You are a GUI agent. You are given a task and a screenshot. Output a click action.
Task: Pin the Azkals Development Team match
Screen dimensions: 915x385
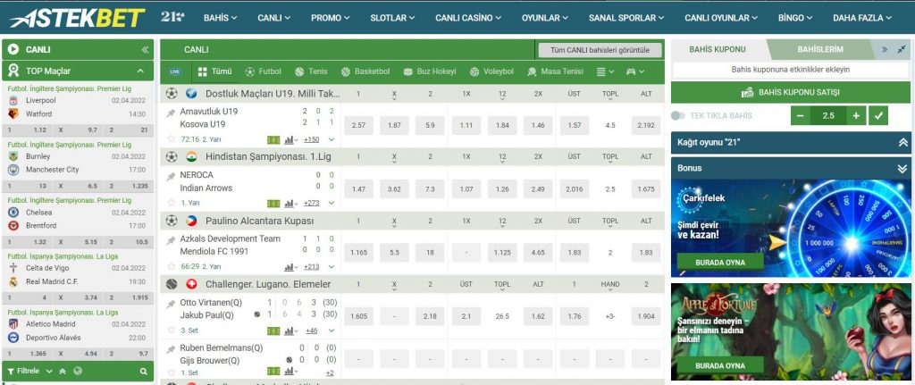click(171, 240)
